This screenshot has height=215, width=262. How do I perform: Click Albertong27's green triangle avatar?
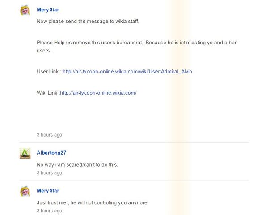click(25, 153)
